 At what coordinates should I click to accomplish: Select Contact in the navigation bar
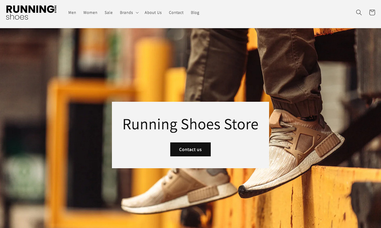click(x=176, y=13)
